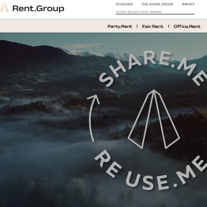The width and height of the screenshot is (207, 207).
Task: Click the curved RE USE.ME lettering
Action: pyautogui.click(x=150, y=171)
